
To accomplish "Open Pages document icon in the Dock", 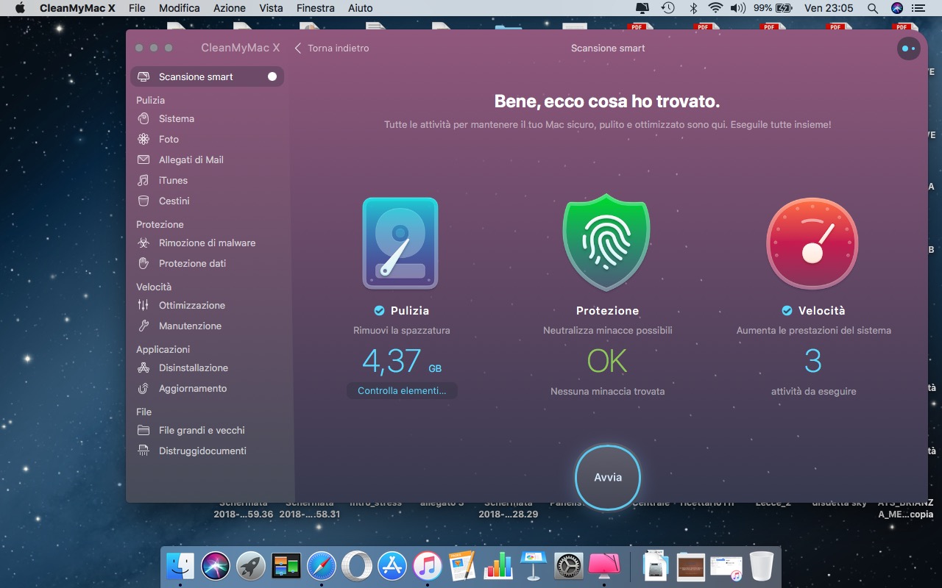I will coord(463,566).
